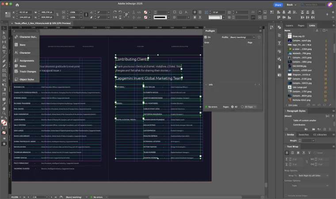Image resolution: width=336 pixels, height=199 pixels.
Task: Pick the Eyedropper tool
Action: tap(4, 104)
